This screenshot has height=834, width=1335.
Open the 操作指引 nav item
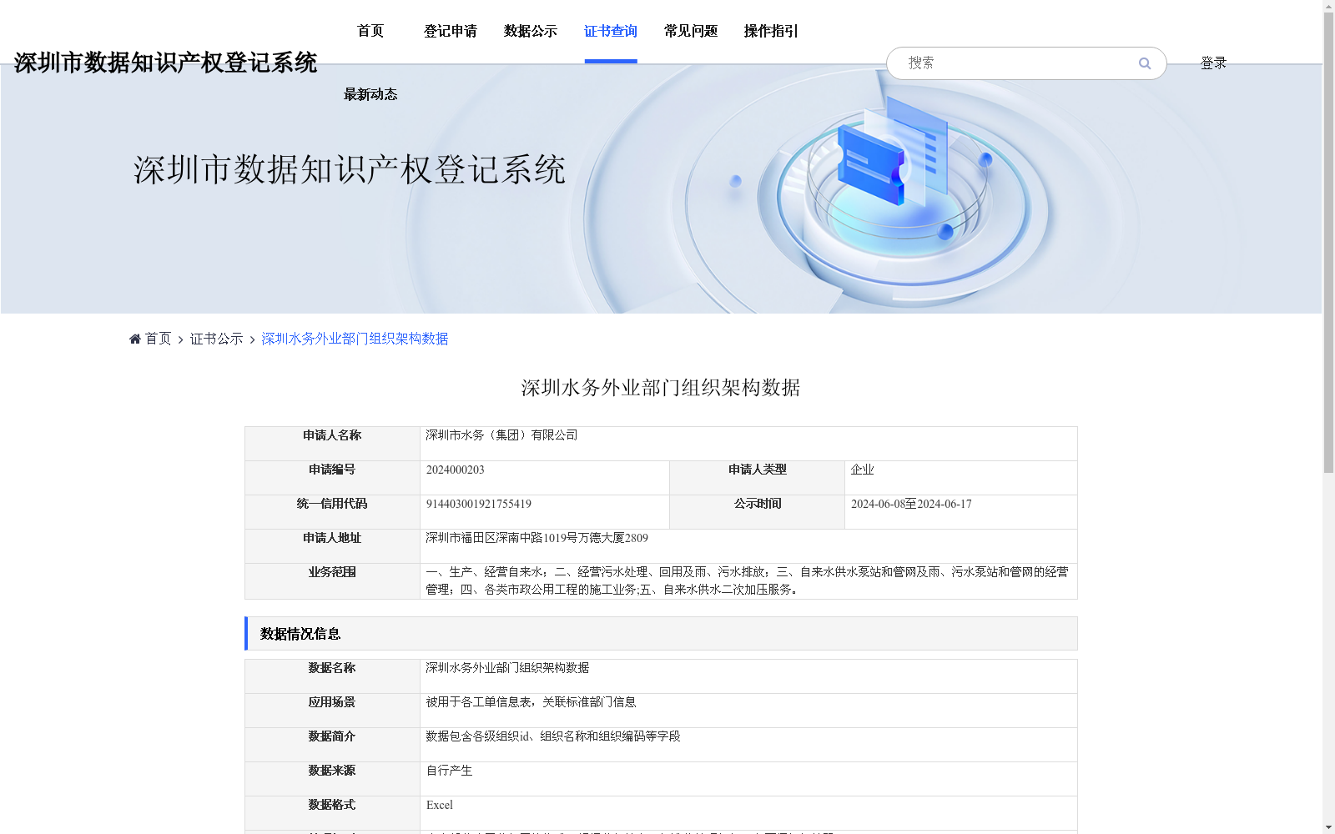click(x=771, y=31)
